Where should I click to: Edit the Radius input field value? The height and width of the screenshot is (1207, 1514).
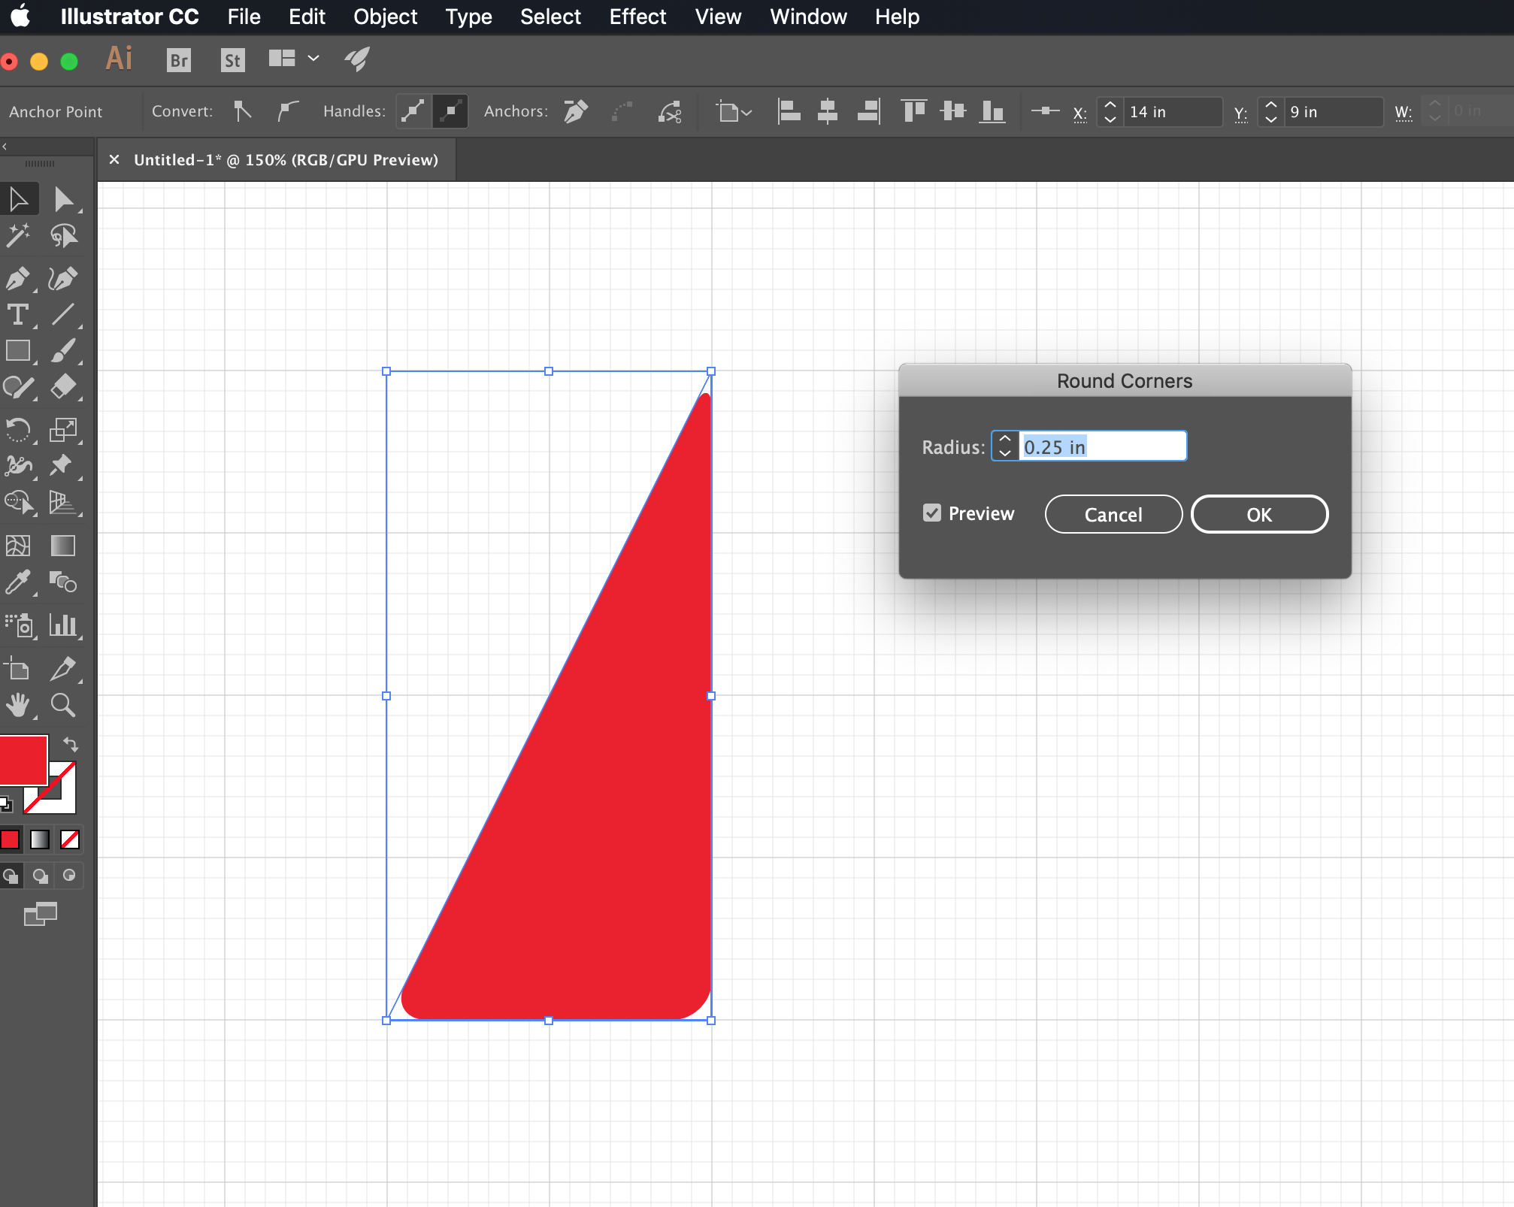point(1100,447)
